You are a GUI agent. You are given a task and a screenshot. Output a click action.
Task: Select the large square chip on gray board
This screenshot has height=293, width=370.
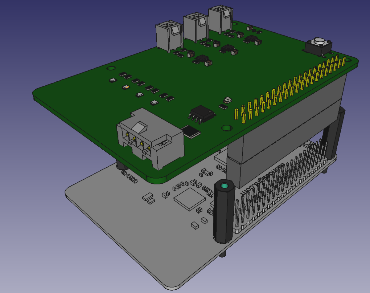[190, 199]
